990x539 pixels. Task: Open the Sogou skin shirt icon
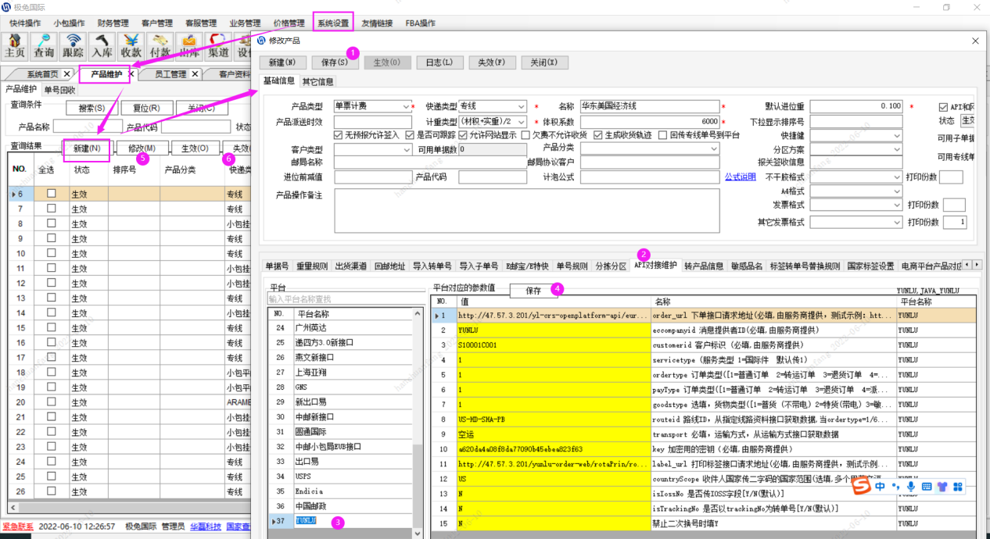click(942, 487)
